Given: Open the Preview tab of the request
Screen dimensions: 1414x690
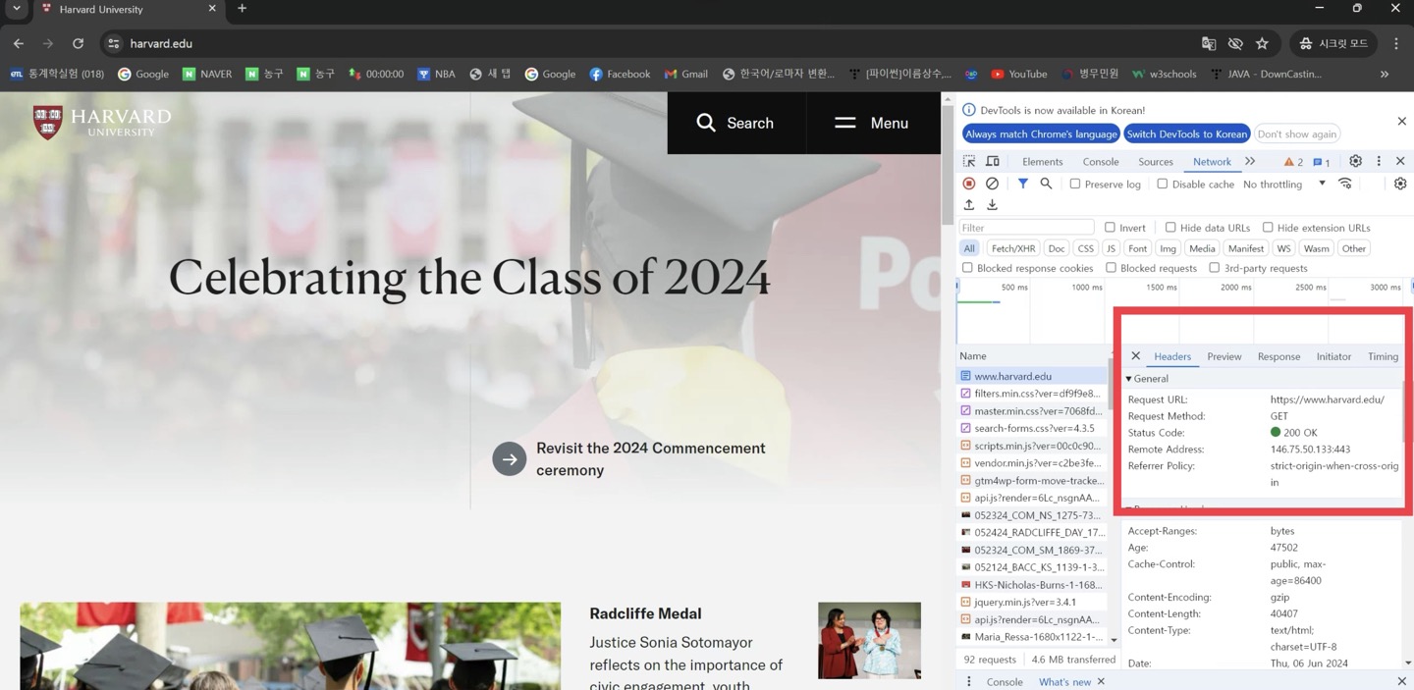Looking at the screenshot, I should [1224, 356].
